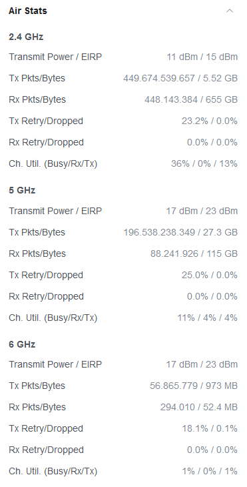The width and height of the screenshot is (247, 487).
Task: Click the 2.4 GHz Ch. Util. (Busy/Rx/Tx) label
Action: click(x=53, y=163)
